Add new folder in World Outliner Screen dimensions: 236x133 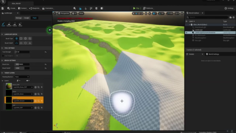pos(230,17)
